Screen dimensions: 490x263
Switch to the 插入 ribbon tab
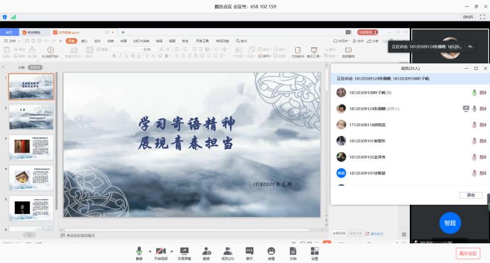point(85,41)
